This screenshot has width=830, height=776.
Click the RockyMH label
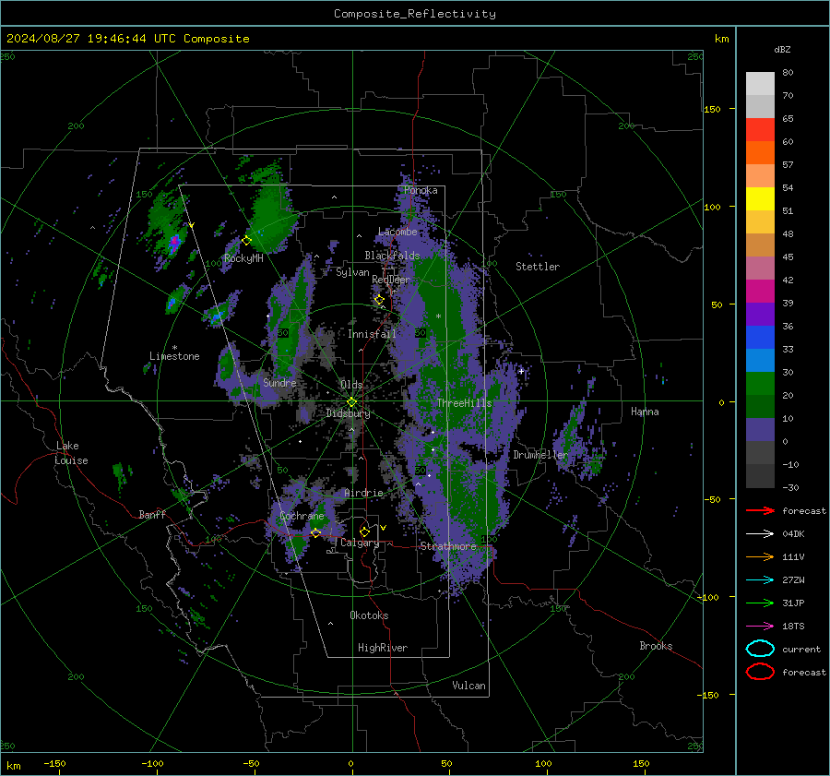[x=243, y=258]
